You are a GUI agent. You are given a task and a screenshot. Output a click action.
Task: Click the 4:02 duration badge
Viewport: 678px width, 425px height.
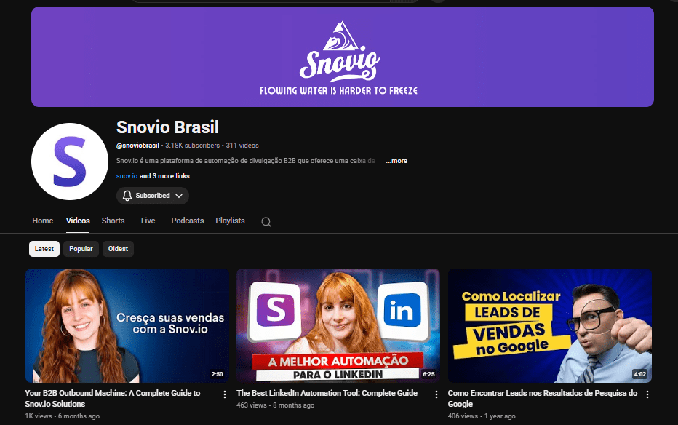coord(640,374)
